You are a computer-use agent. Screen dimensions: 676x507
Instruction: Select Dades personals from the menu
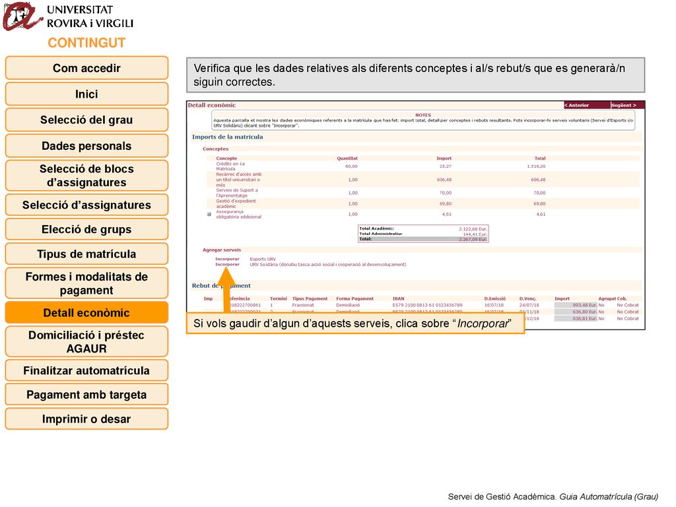86,146
